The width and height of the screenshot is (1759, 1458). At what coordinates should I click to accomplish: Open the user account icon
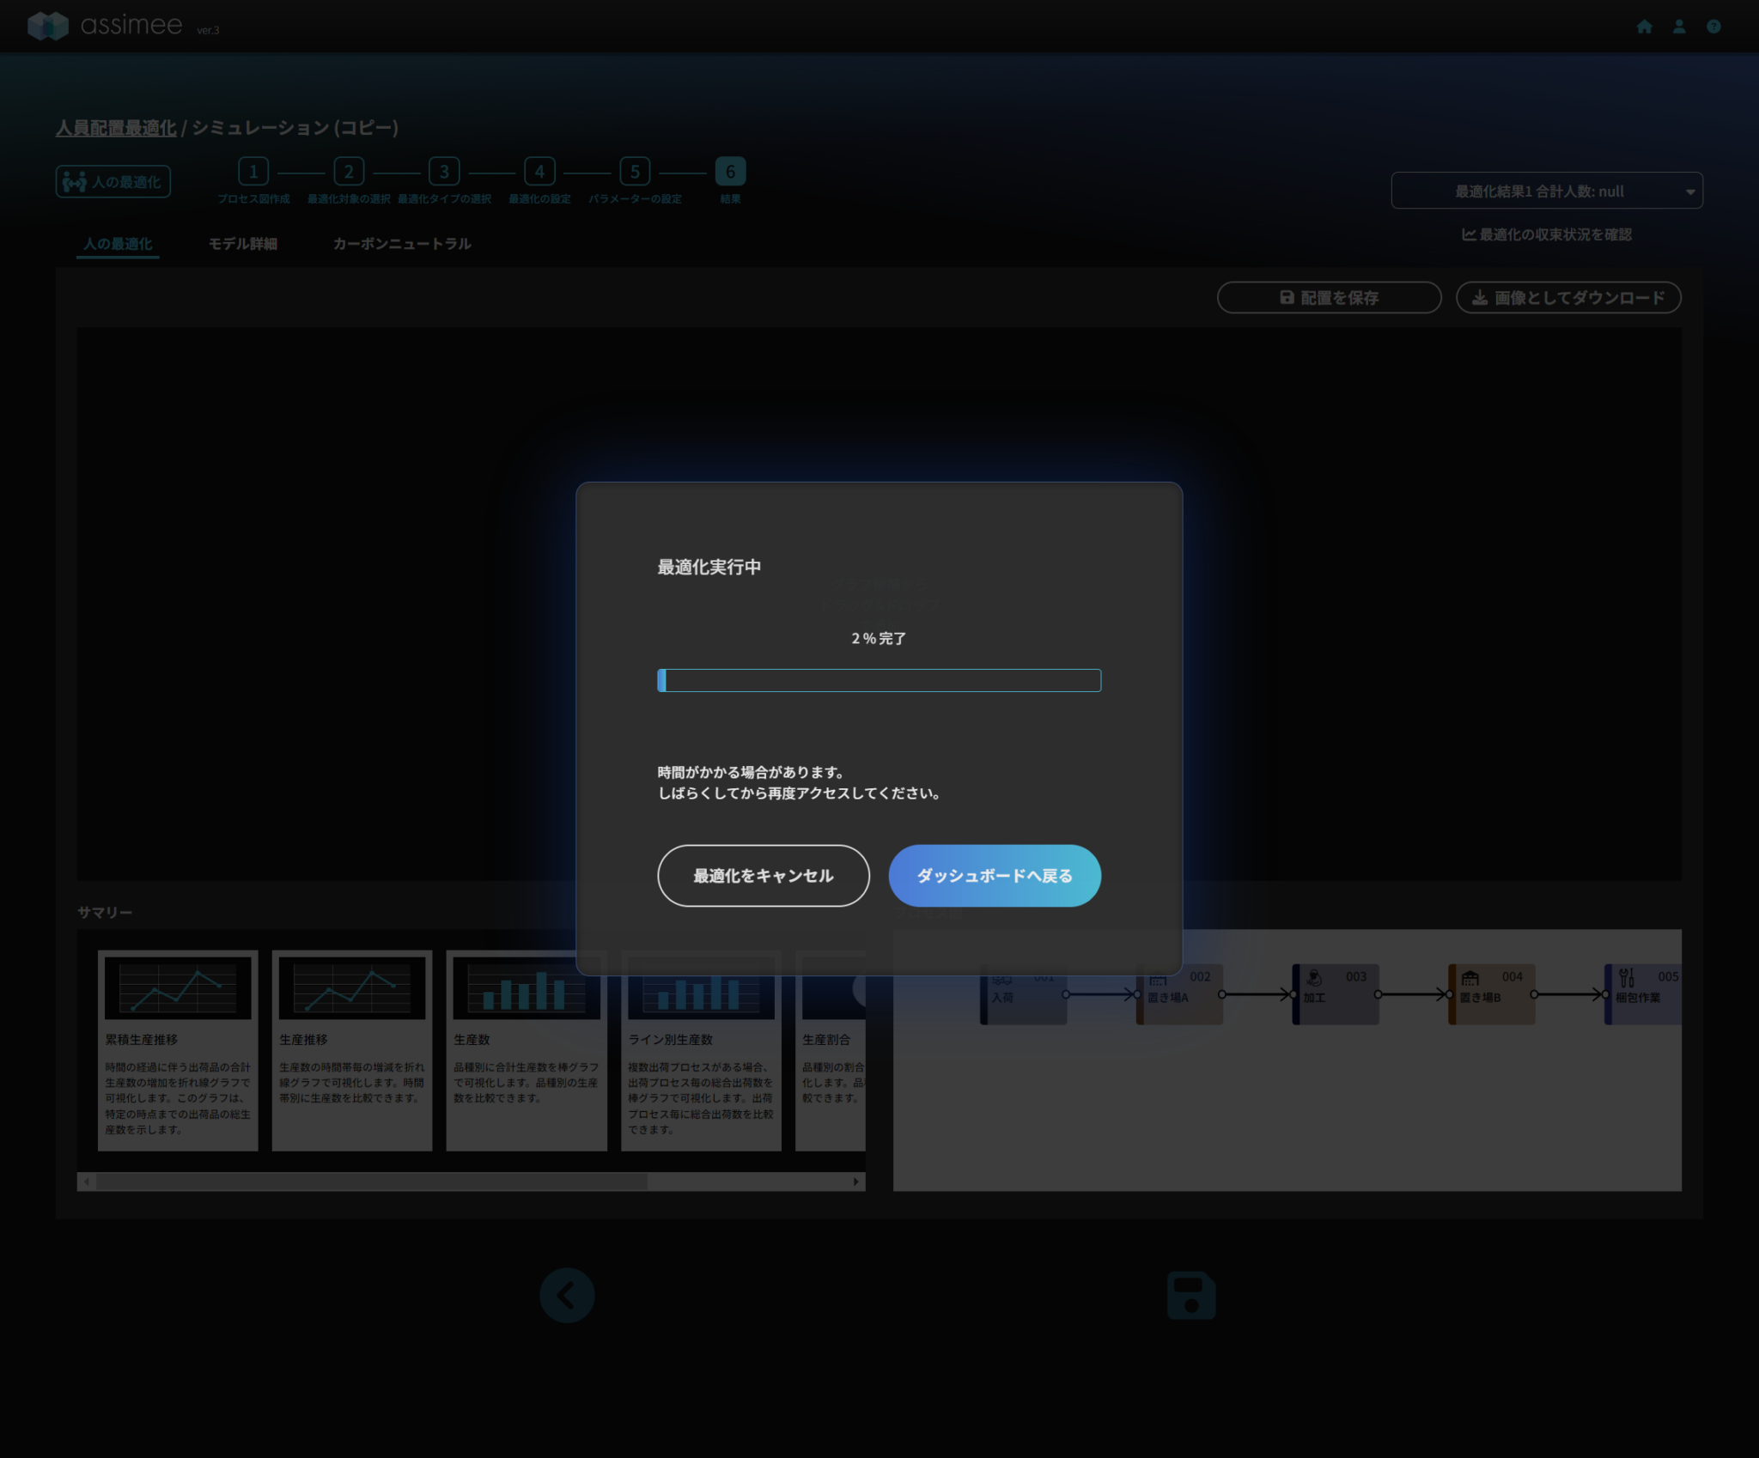1679,27
